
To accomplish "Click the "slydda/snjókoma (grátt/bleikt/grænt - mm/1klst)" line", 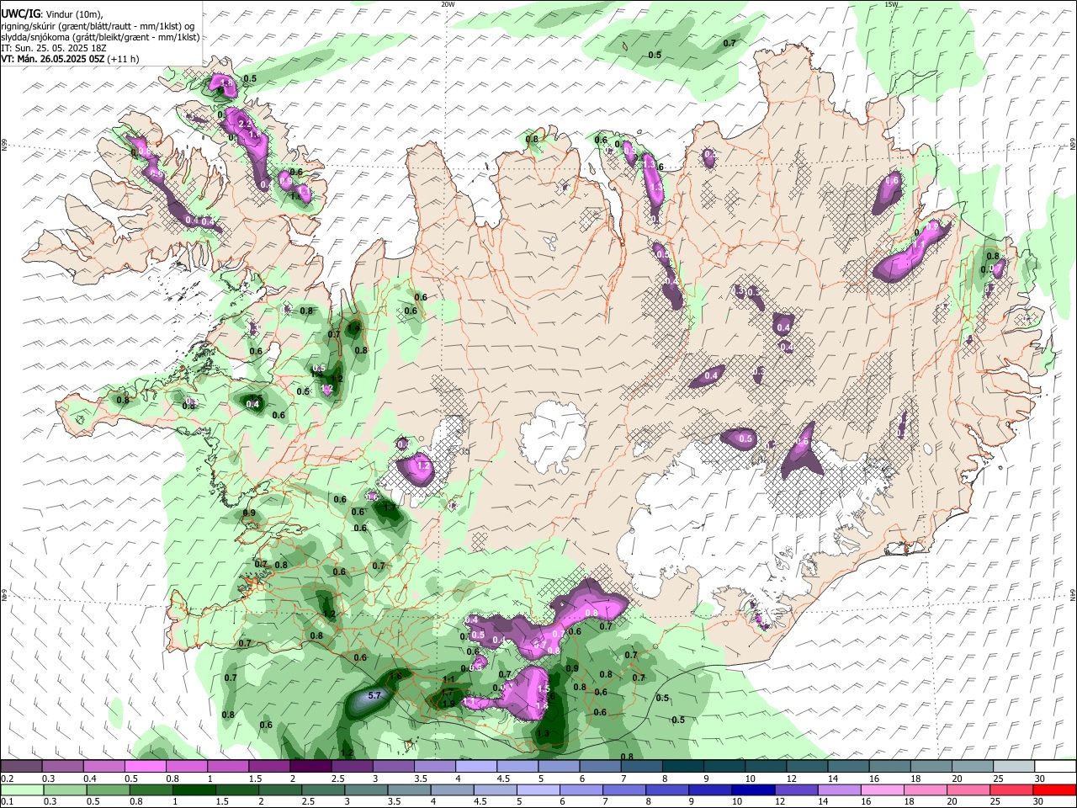I will (x=100, y=37).
